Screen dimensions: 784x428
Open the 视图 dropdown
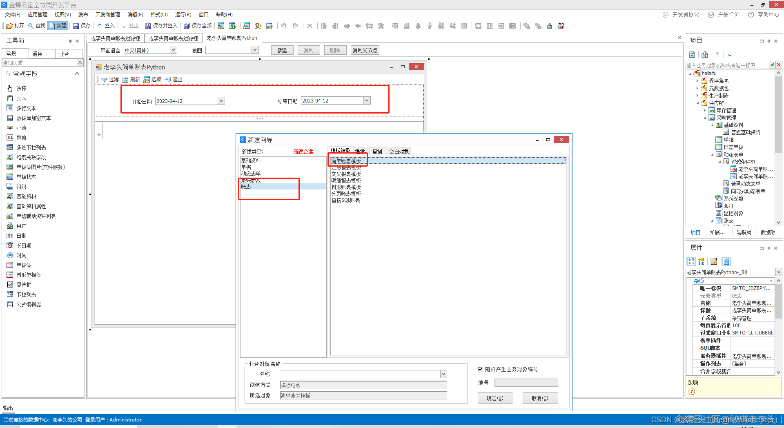click(x=255, y=50)
